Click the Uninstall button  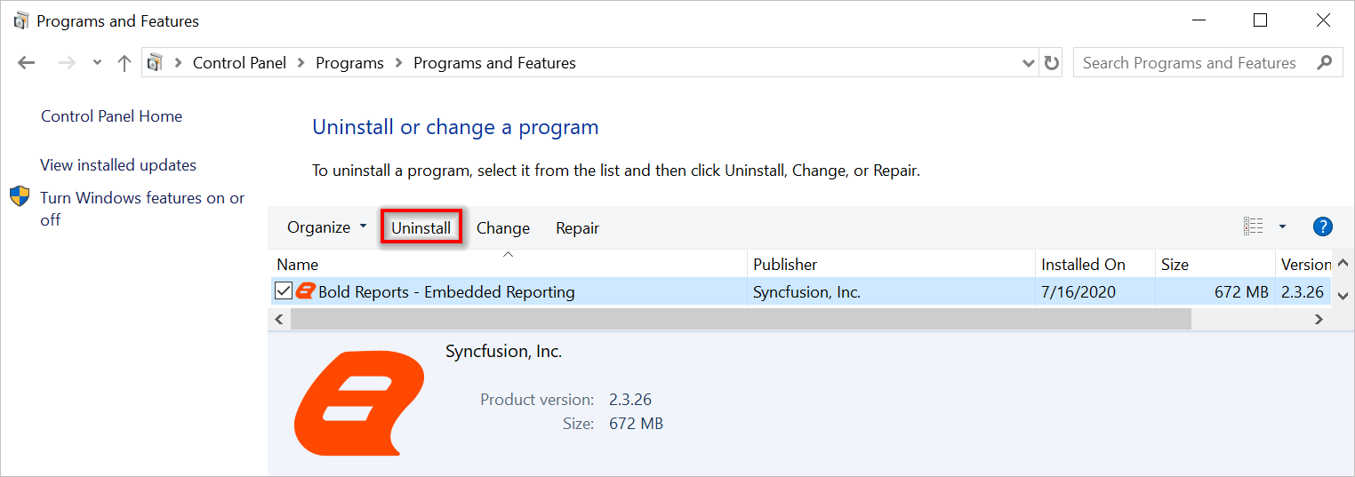click(x=421, y=228)
